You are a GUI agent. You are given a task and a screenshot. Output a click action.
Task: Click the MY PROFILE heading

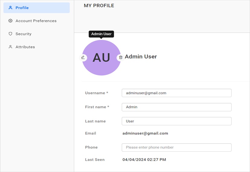point(99,5)
